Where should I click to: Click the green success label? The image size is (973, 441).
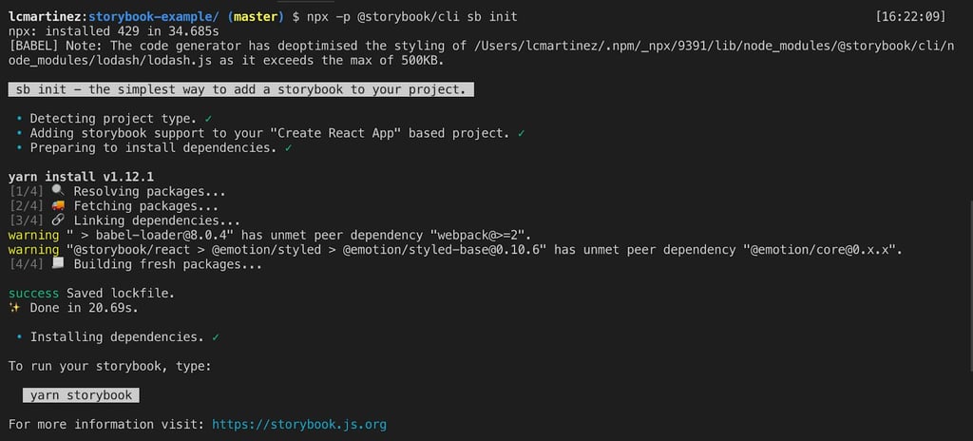(x=34, y=293)
